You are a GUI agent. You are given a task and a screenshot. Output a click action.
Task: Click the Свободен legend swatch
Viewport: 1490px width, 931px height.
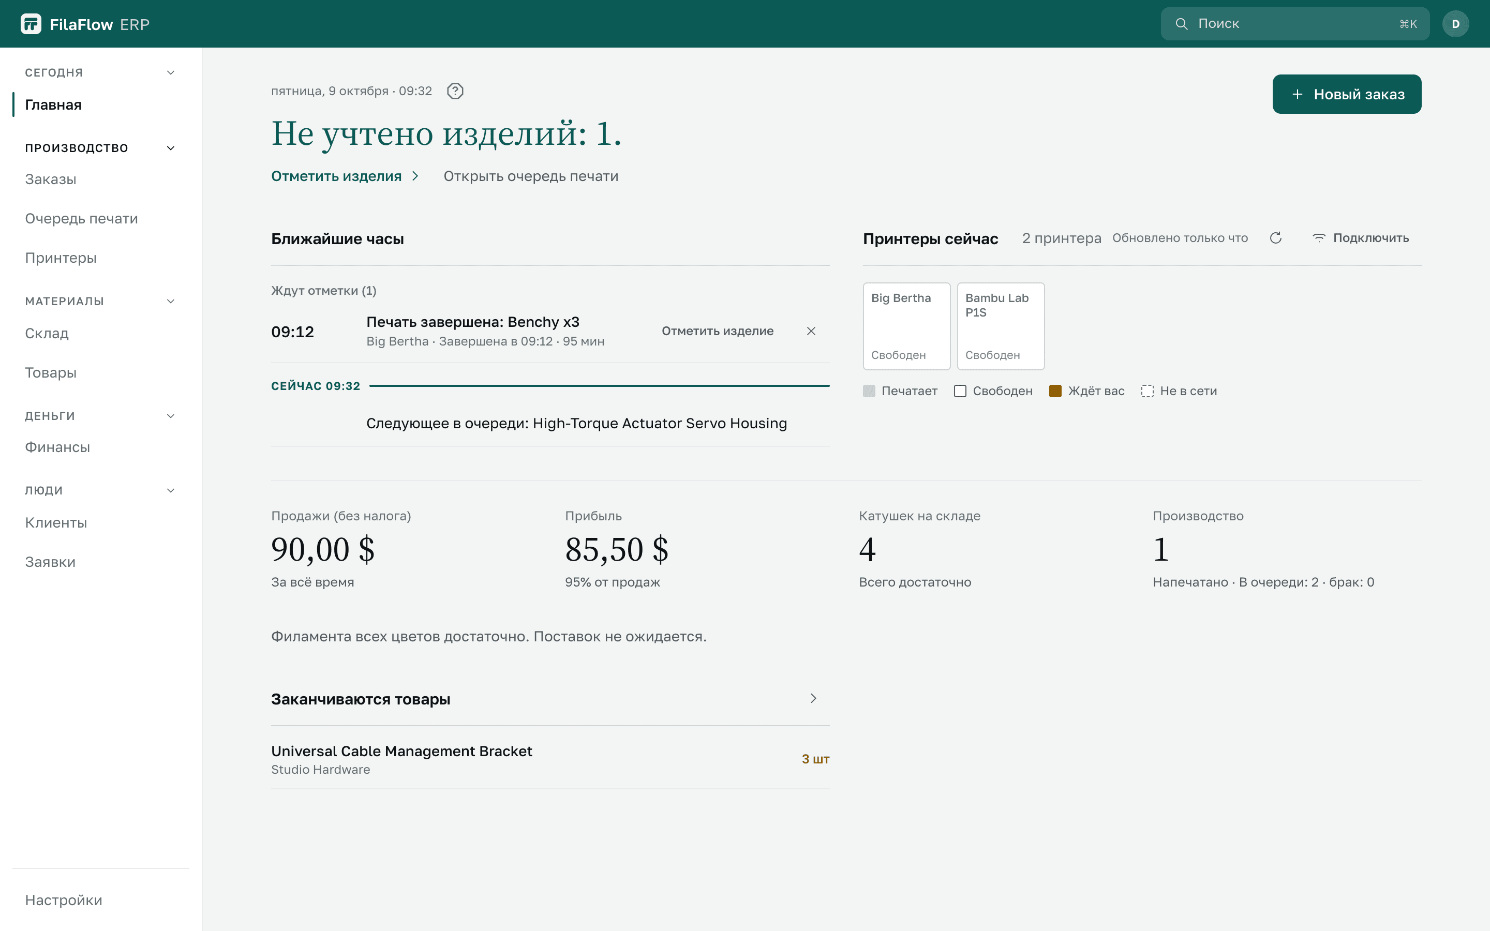[x=960, y=391]
